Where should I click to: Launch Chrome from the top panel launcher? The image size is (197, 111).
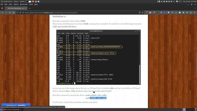coord(36,2)
